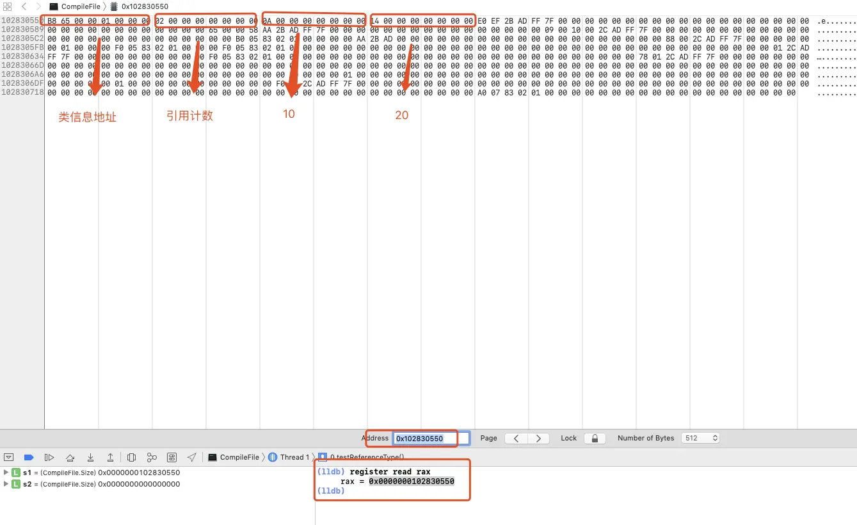Select CompileFile in the top jump bar
The image size is (857, 525).
tap(75, 6)
